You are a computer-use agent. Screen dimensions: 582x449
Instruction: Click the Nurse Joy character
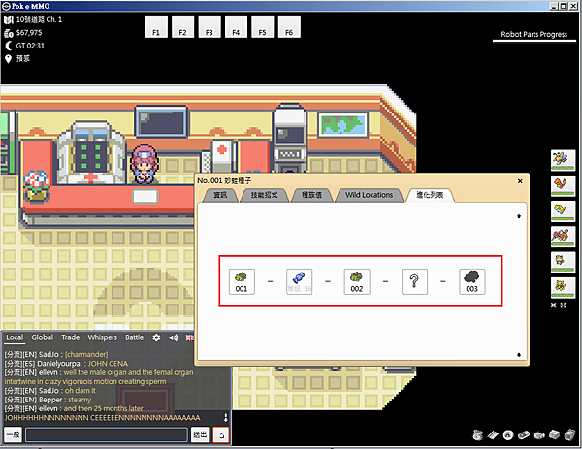(x=145, y=164)
